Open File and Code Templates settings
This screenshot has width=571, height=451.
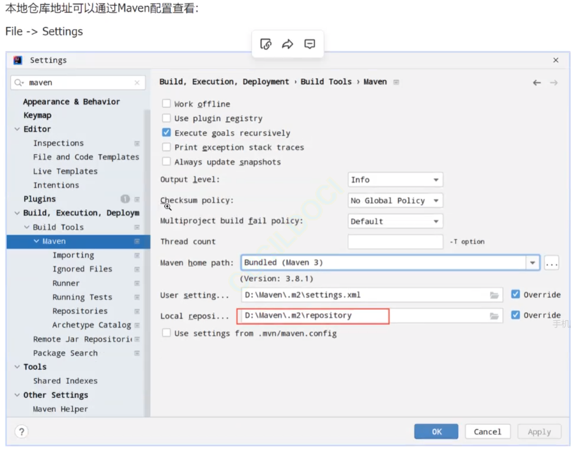pyautogui.click(x=86, y=157)
